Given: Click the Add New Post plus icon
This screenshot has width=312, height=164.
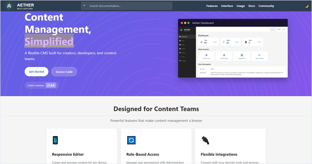Looking at the screenshot, I should click(x=206, y=55).
